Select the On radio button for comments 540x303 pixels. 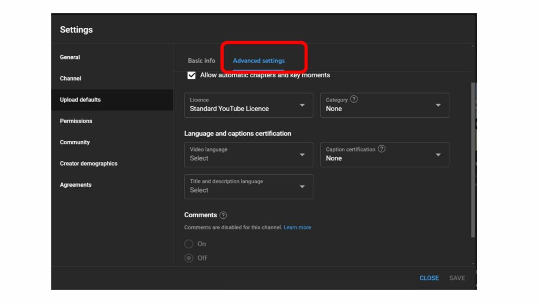189,244
